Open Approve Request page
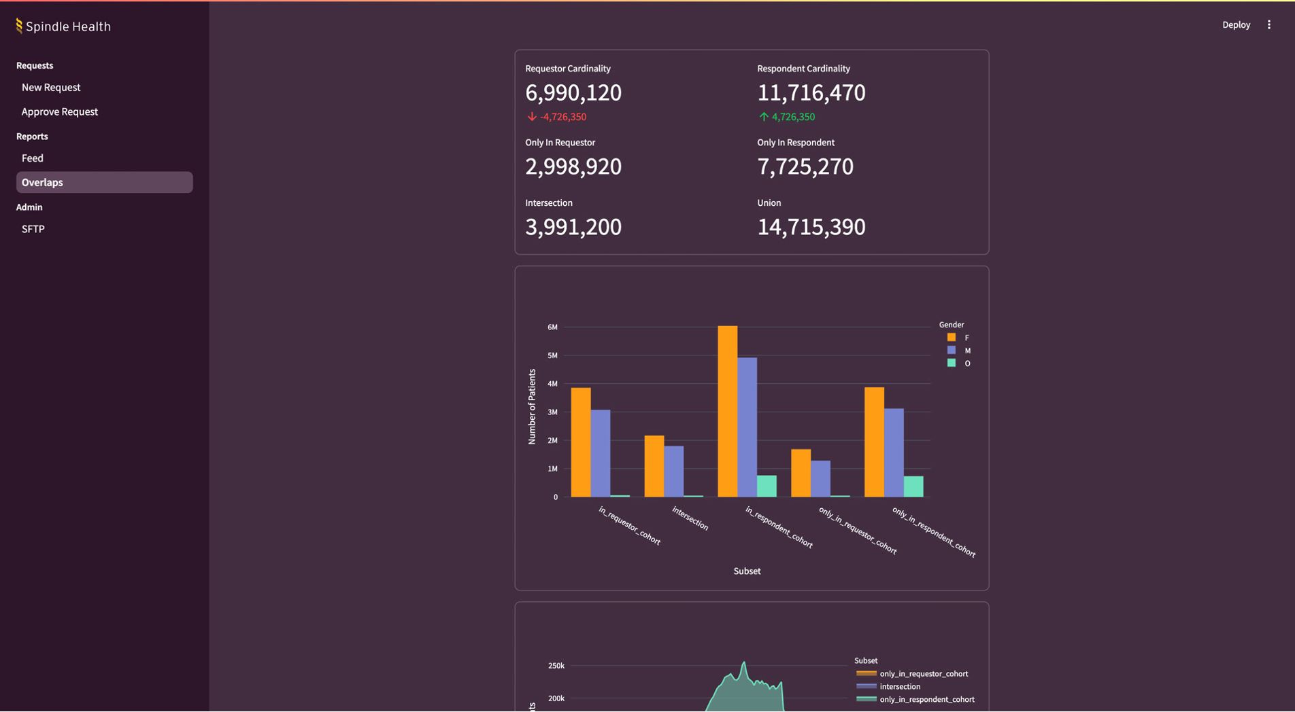 [104, 111]
